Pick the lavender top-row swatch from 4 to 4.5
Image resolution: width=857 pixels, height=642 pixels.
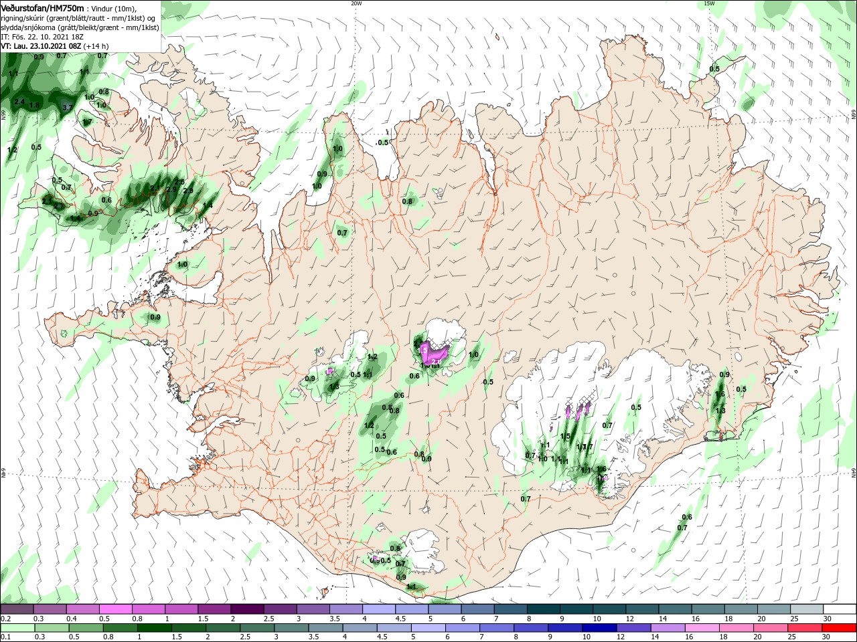point(379,609)
